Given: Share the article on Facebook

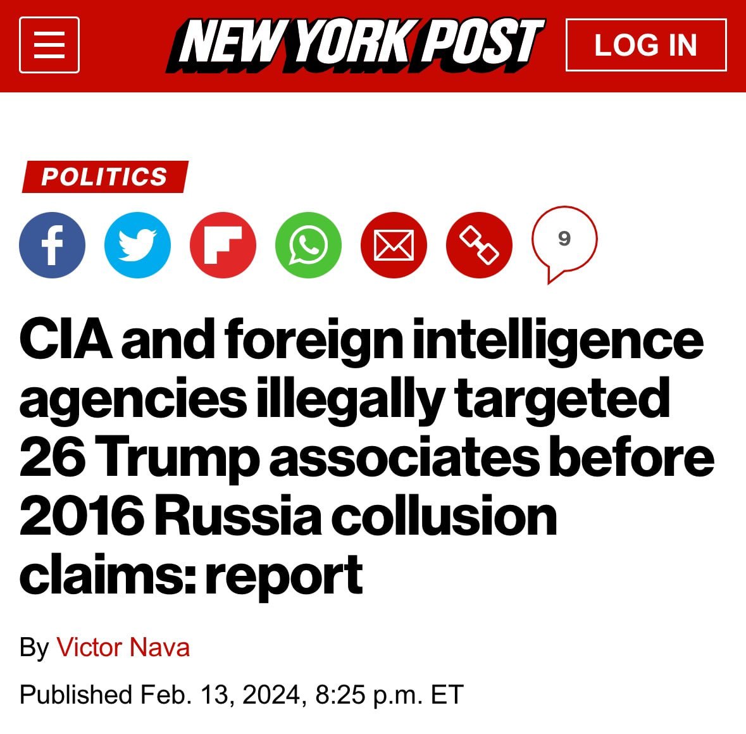Looking at the screenshot, I should pyautogui.click(x=52, y=246).
